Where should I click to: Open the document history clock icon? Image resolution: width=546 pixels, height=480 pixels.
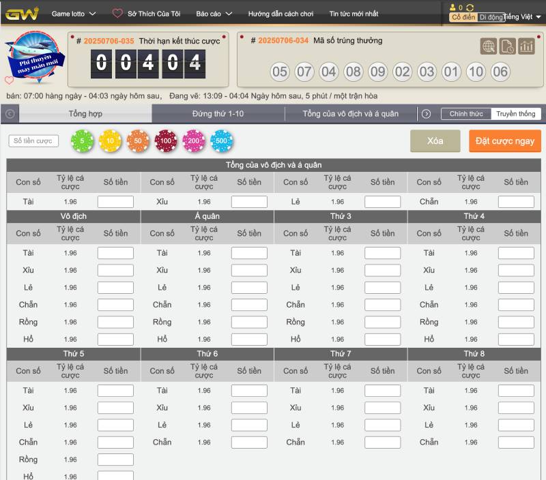507,46
